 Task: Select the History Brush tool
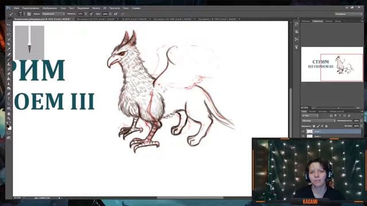point(9,69)
